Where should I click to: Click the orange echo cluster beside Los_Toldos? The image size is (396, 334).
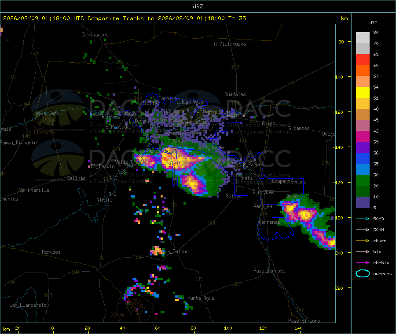(x=157, y=251)
